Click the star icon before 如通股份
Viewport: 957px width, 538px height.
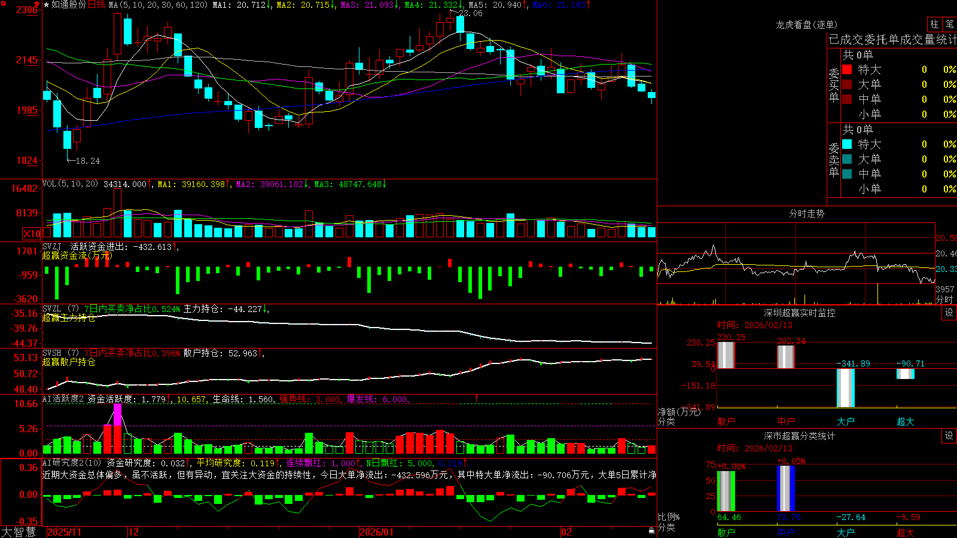[46, 5]
